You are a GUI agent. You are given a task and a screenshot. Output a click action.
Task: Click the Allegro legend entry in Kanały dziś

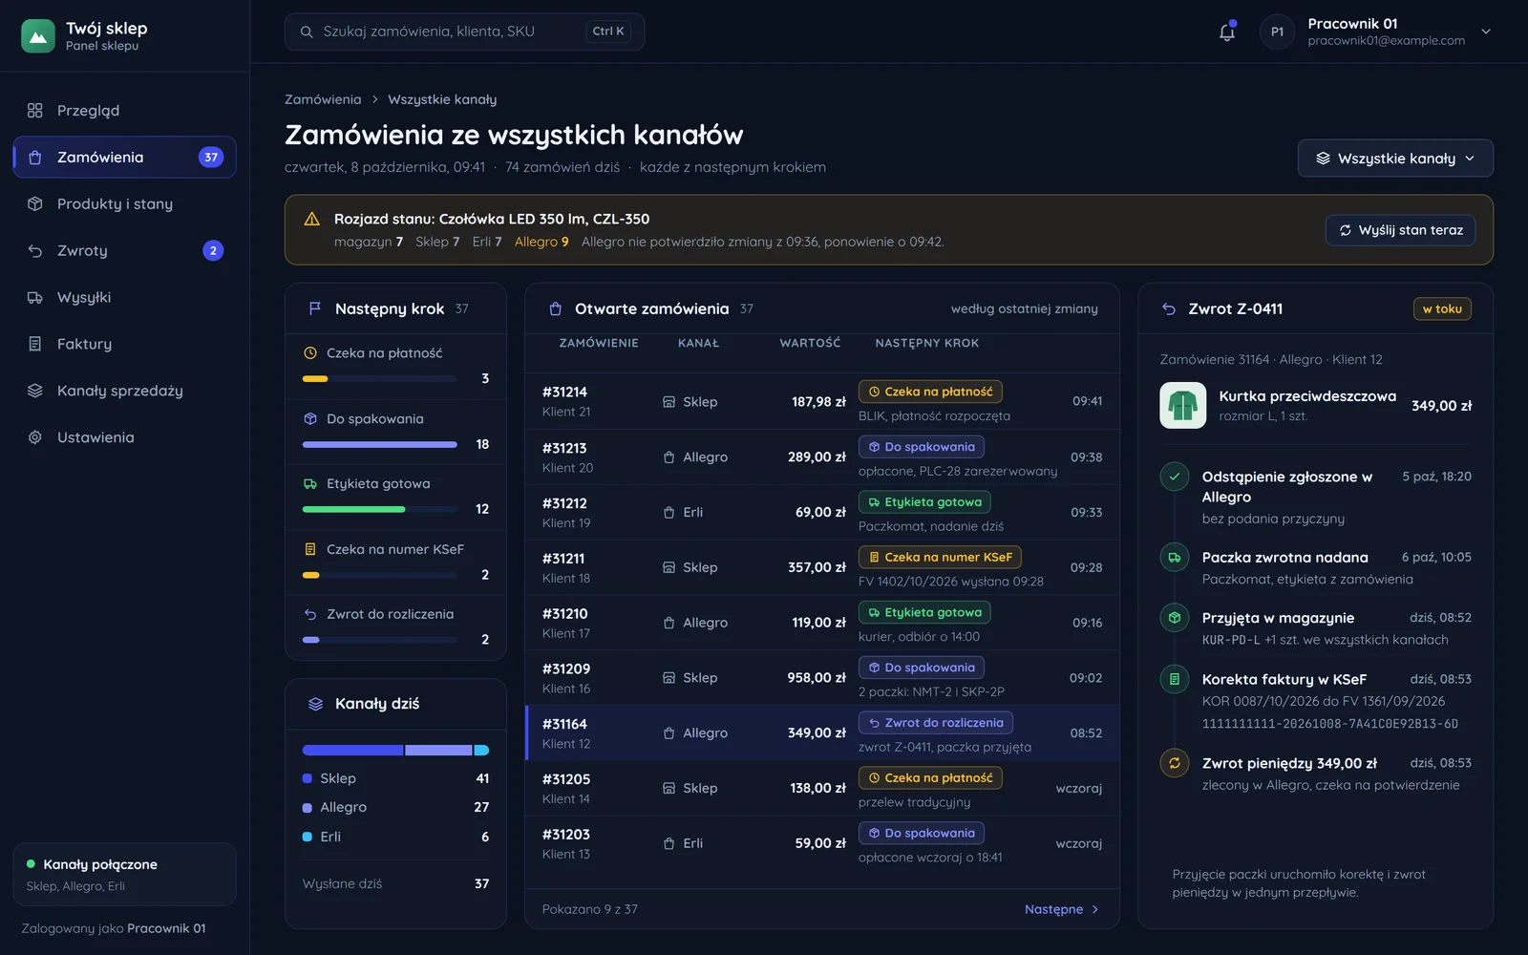coord(395,808)
